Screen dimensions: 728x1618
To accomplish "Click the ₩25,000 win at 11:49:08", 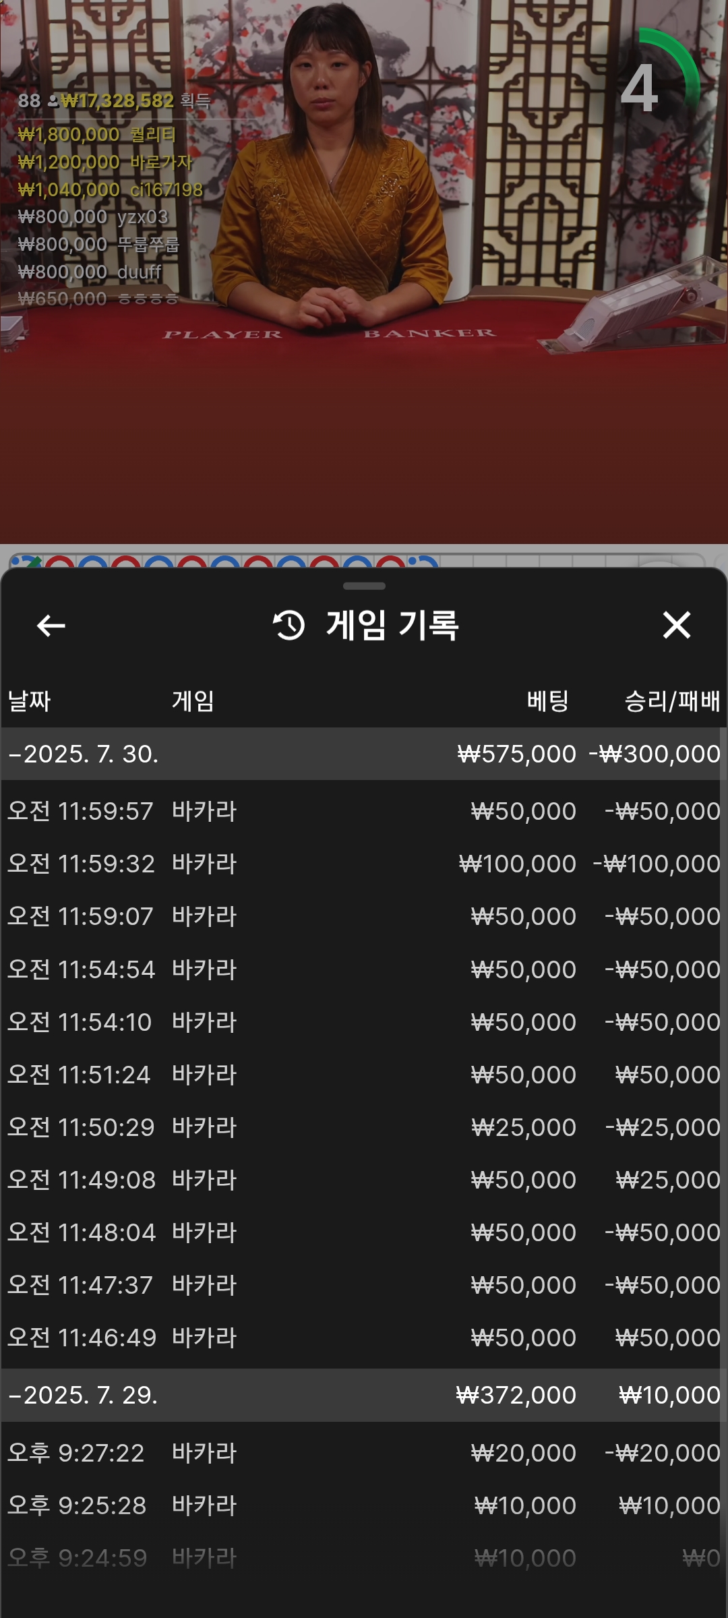I will coord(667,1180).
